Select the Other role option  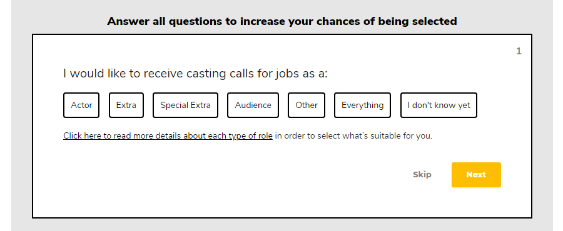click(307, 106)
